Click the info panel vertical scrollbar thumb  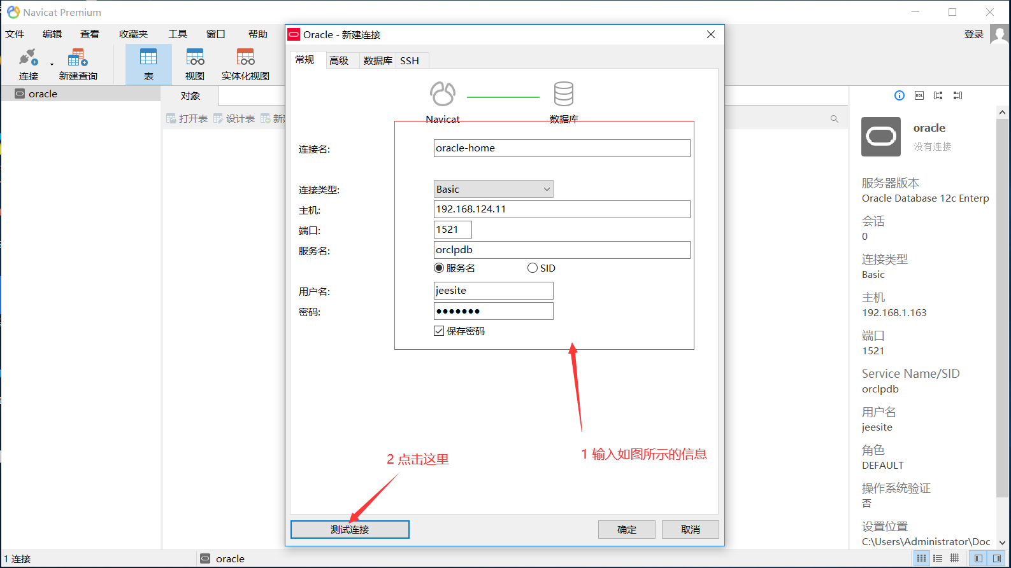(x=1002, y=308)
